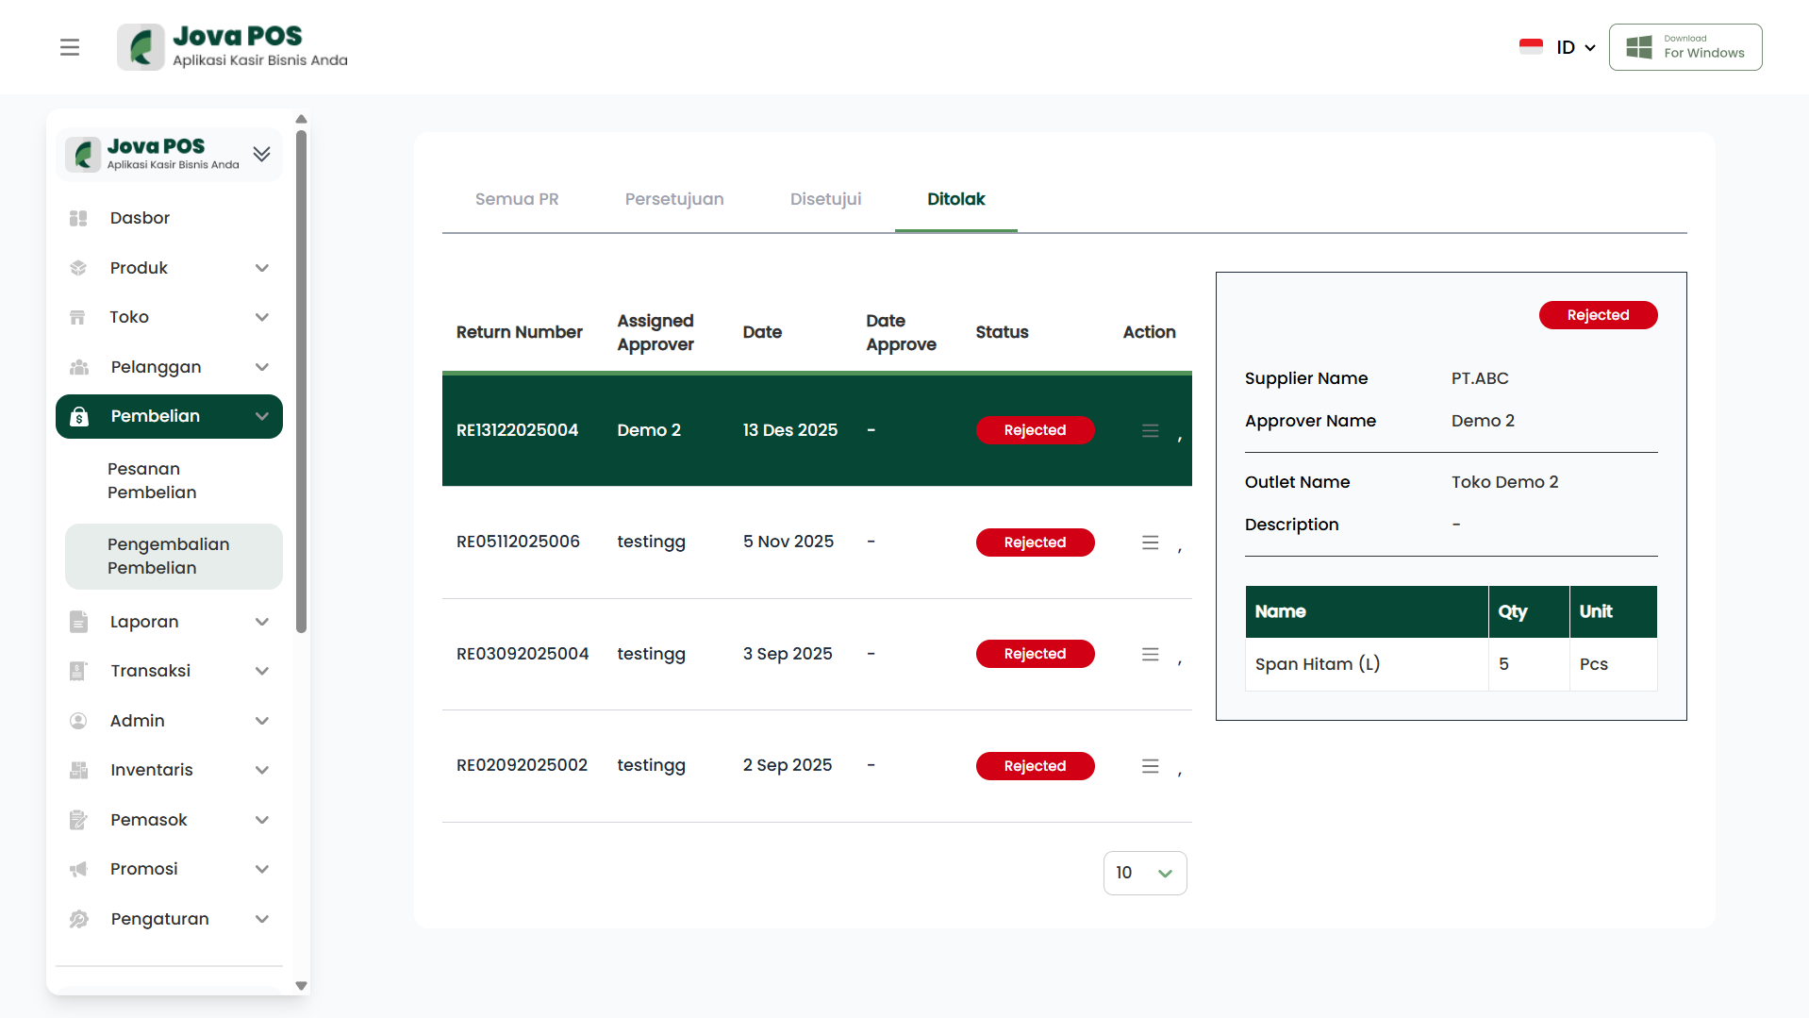The height and width of the screenshot is (1018, 1809).
Task: Expand the Transaksi menu chevron
Action: (x=262, y=671)
